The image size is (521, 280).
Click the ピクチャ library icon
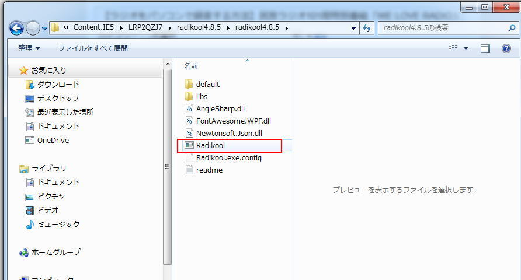[x=30, y=197]
